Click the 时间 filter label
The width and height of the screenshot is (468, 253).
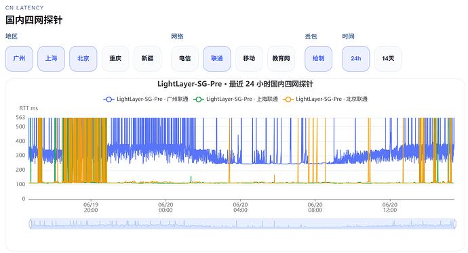pos(349,37)
